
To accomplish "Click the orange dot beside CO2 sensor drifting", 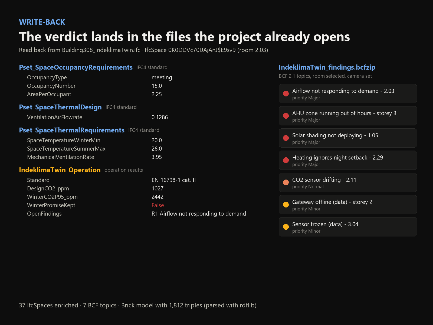I will tap(286, 182).
